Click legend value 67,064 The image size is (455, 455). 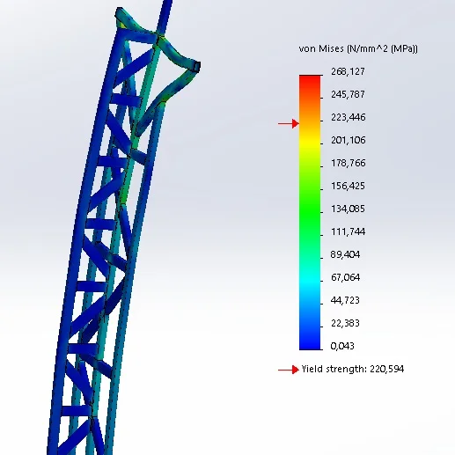click(345, 277)
